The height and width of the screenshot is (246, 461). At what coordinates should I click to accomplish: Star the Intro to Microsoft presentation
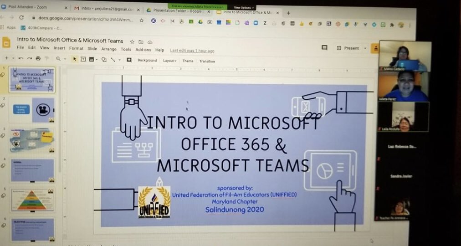click(132, 42)
